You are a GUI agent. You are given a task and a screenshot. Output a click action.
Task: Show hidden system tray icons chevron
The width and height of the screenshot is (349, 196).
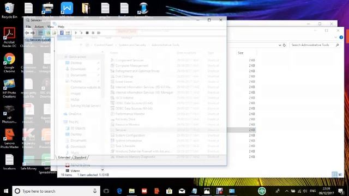[287, 191]
